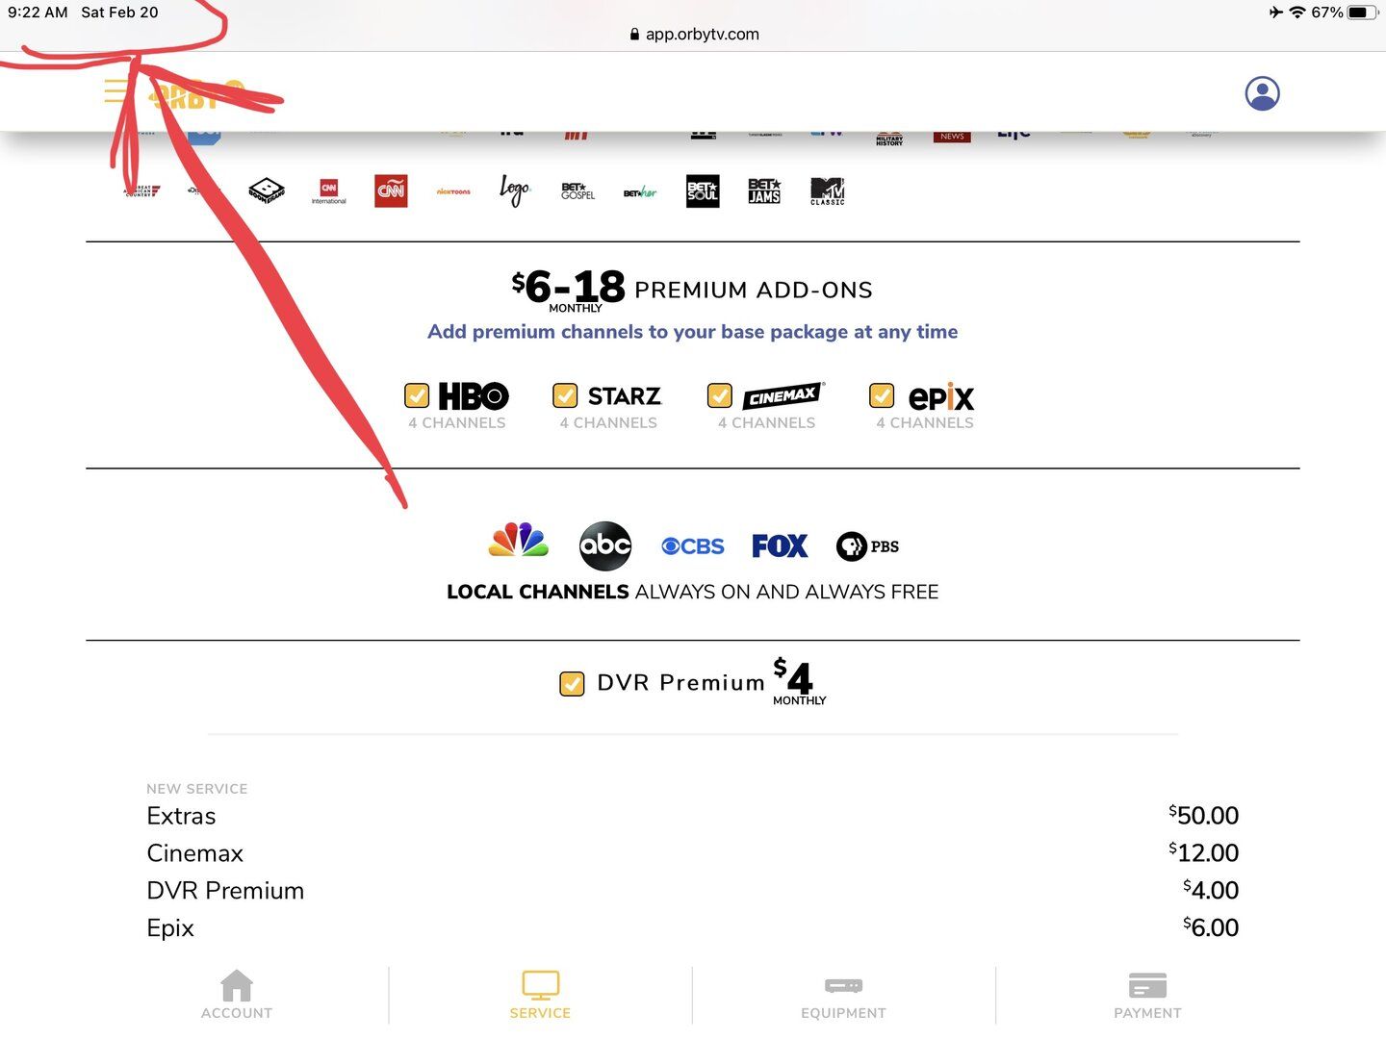Viewport: 1386px width, 1039px height.
Task: Click the LOCAL CHANNELS heading text
Action: 538,592
